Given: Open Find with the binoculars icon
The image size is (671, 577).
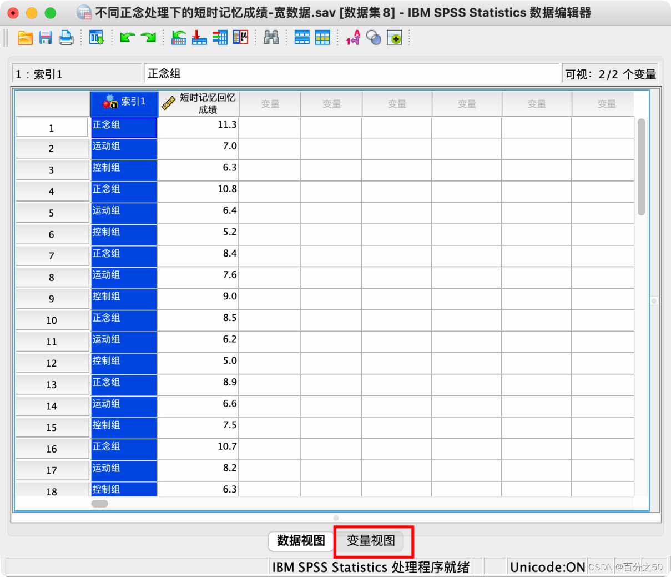Looking at the screenshot, I should click(x=271, y=38).
